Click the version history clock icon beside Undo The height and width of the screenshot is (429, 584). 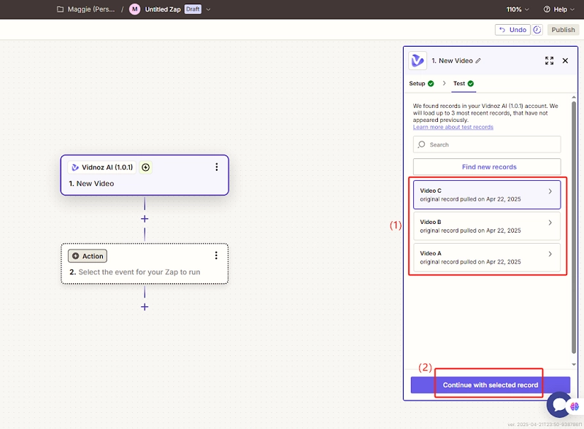point(538,30)
